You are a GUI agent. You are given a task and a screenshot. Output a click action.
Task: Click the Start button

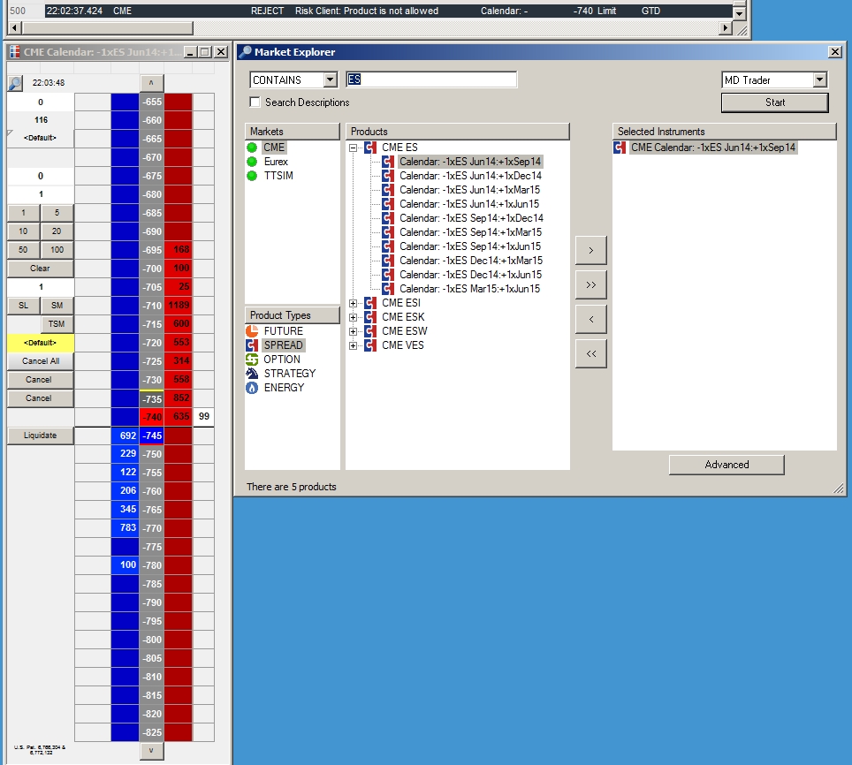pos(775,102)
